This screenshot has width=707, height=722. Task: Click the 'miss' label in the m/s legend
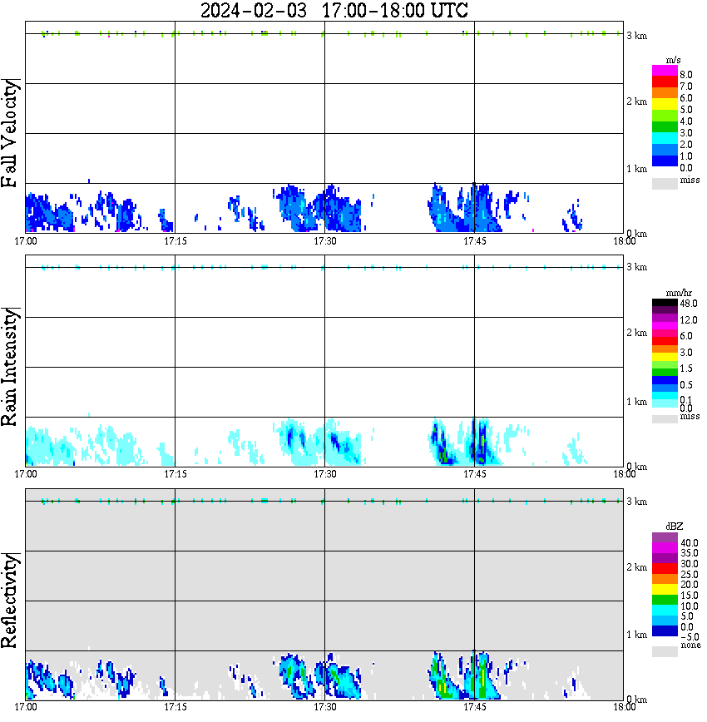[x=690, y=180]
